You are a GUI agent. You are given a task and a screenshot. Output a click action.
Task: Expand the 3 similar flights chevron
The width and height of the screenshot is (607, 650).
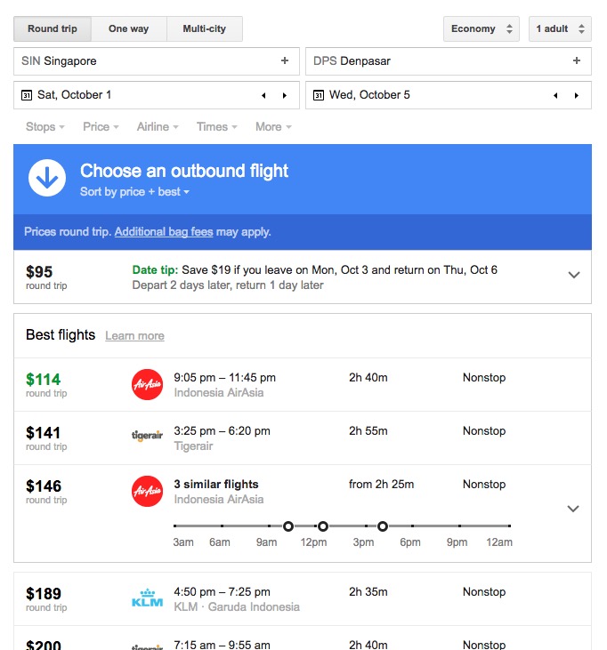(x=573, y=509)
